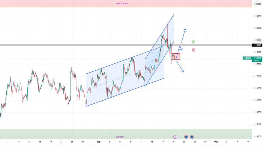Viewport: 265px width, 145px height.
Task: Select the red rectangle drawing near current price
Action: click(x=176, y=56)
